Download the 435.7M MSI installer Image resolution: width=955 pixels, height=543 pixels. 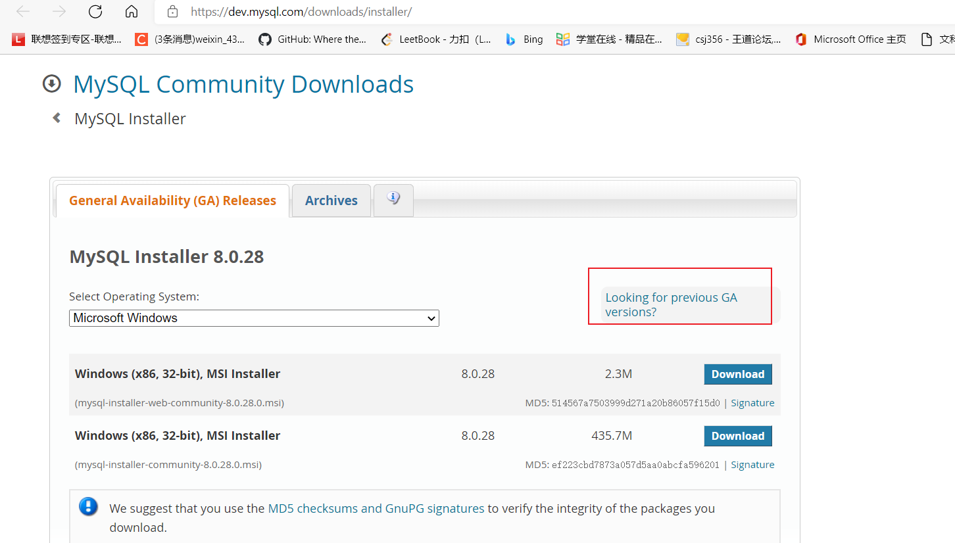point(738,436)
